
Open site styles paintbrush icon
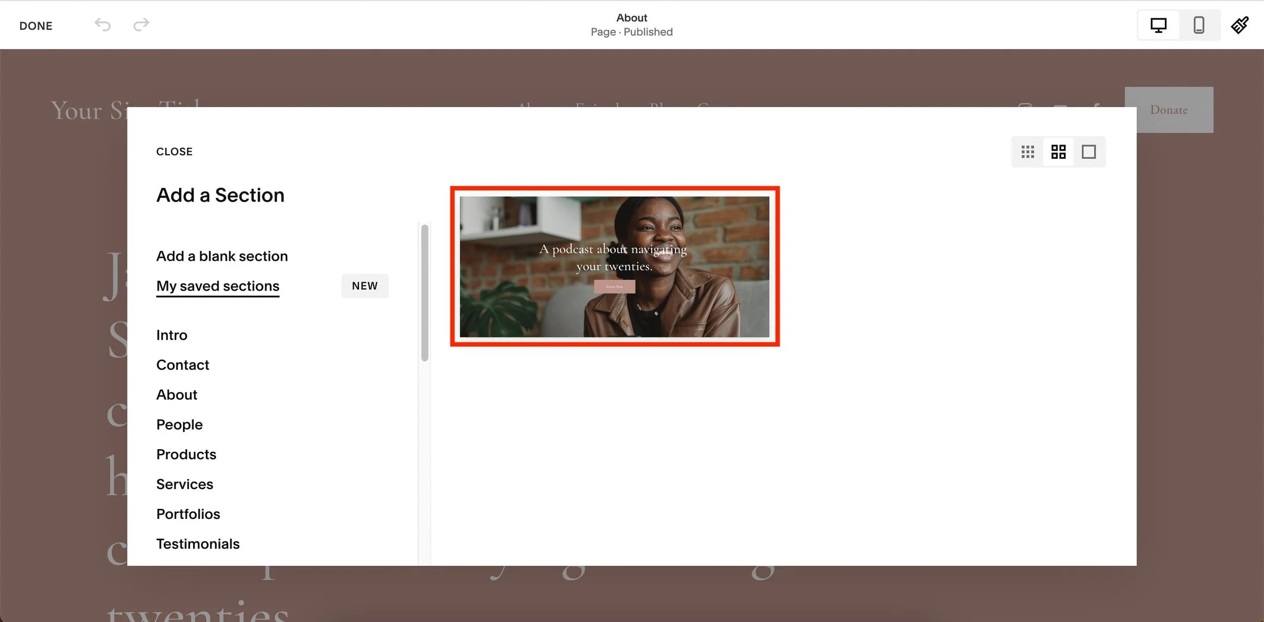[x=1239, y=25]
